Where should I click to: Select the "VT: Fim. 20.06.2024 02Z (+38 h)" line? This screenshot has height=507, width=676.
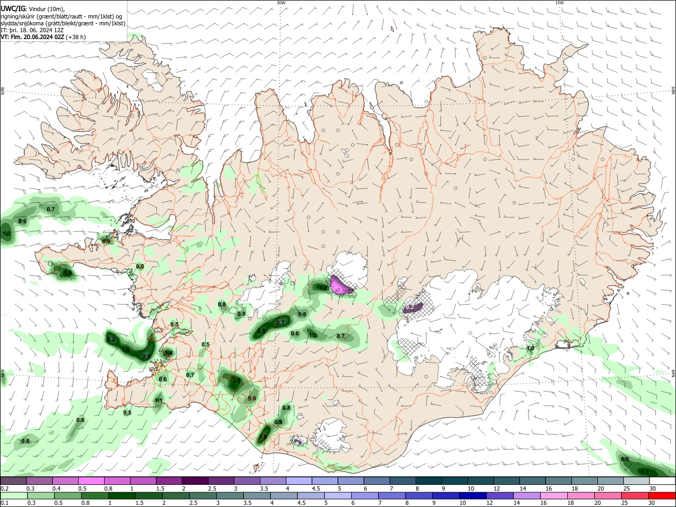click(43, 37)
